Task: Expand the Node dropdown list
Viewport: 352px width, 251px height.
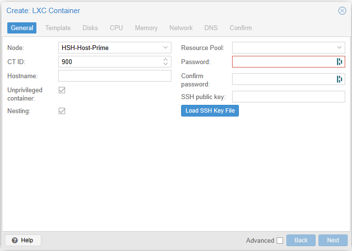Action: pos(166,48)
